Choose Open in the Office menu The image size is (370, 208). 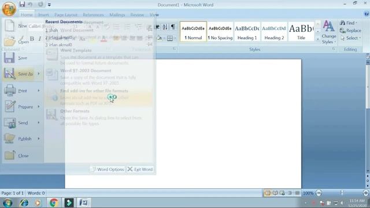pyautogui.click(x=23, y=42)
